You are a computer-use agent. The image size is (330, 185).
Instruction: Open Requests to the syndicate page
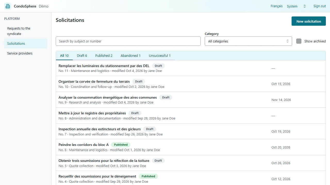point(26,31)
